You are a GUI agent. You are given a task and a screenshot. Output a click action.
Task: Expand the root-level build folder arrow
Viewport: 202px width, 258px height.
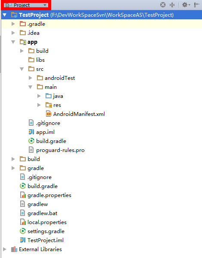tap(13, 159)
